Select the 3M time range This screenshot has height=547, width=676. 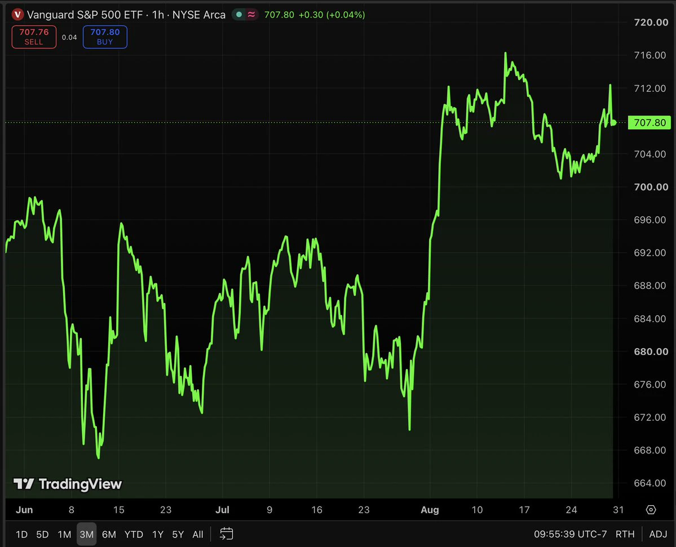pyautogui.click(x=87, y=535)
